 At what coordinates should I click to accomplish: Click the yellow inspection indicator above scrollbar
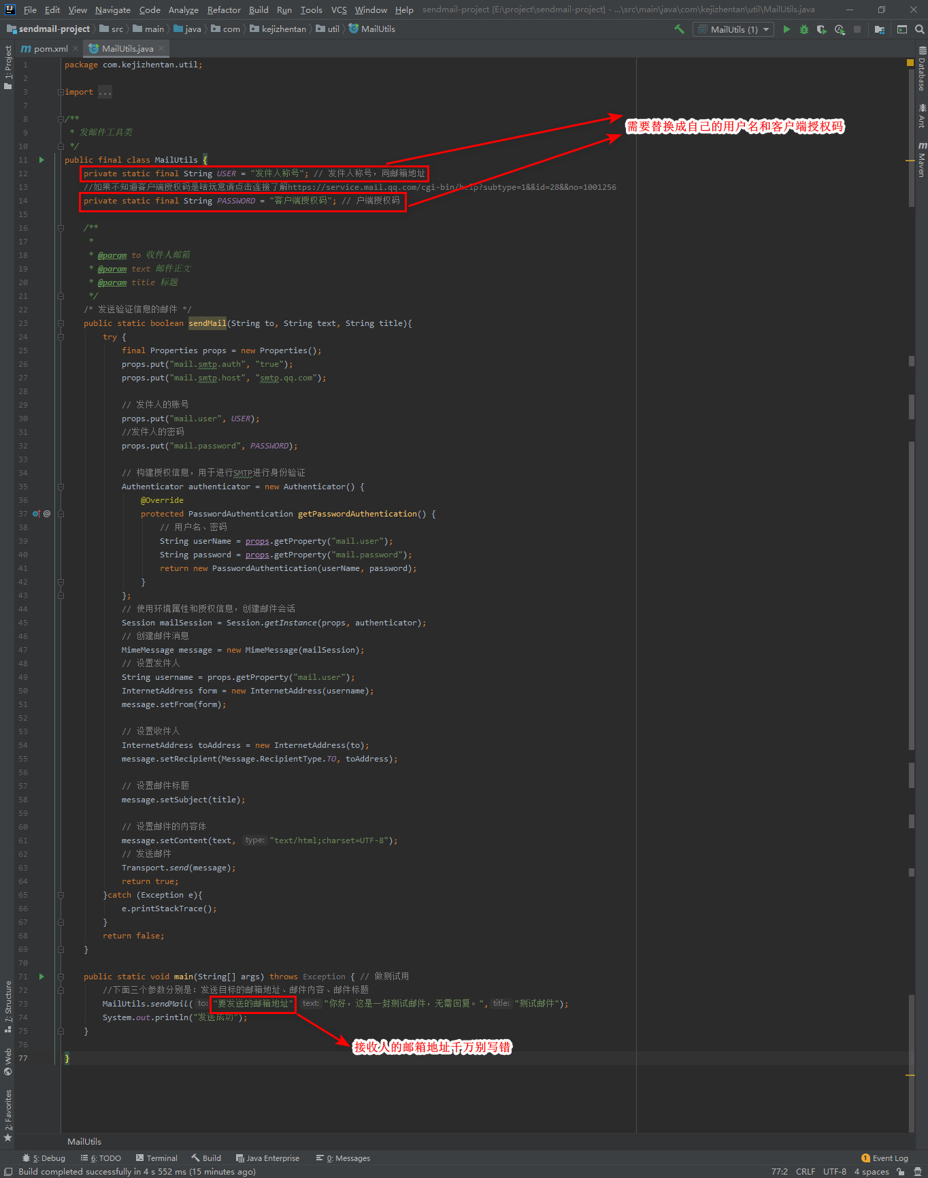tap(910, 62)
